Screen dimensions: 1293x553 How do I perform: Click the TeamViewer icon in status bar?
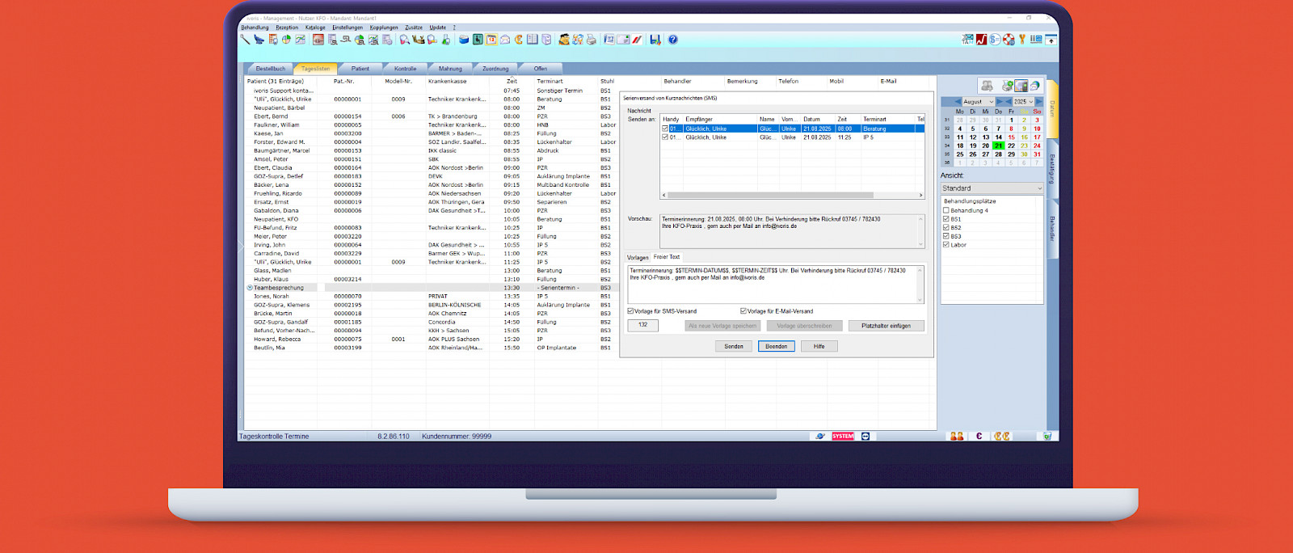[x=820, y=436]
